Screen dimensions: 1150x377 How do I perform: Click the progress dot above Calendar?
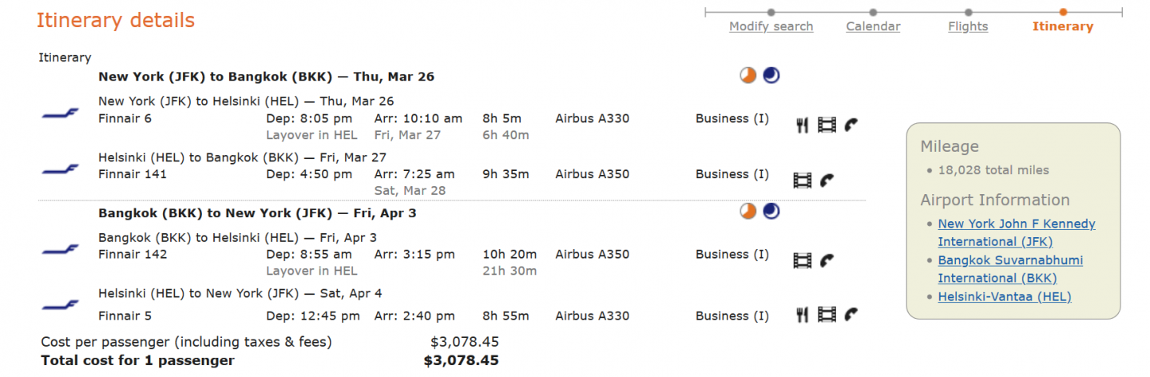coord(873,12)
